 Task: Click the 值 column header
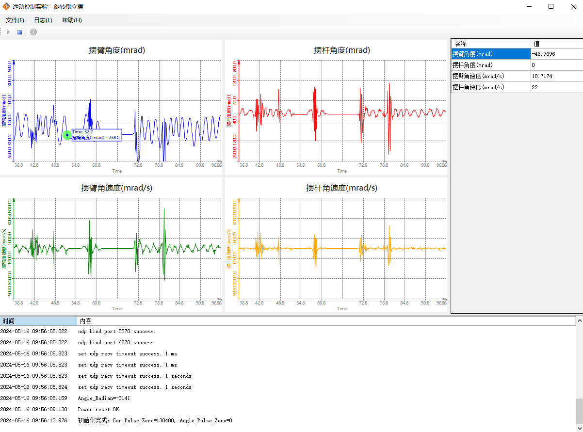[557, 44]
